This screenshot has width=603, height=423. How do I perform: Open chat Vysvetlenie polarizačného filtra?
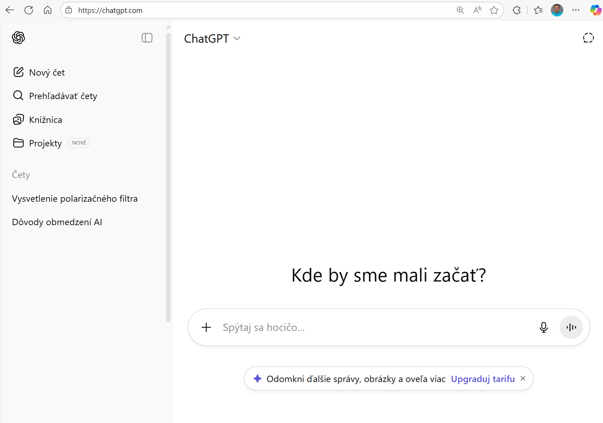click(75, 199)
